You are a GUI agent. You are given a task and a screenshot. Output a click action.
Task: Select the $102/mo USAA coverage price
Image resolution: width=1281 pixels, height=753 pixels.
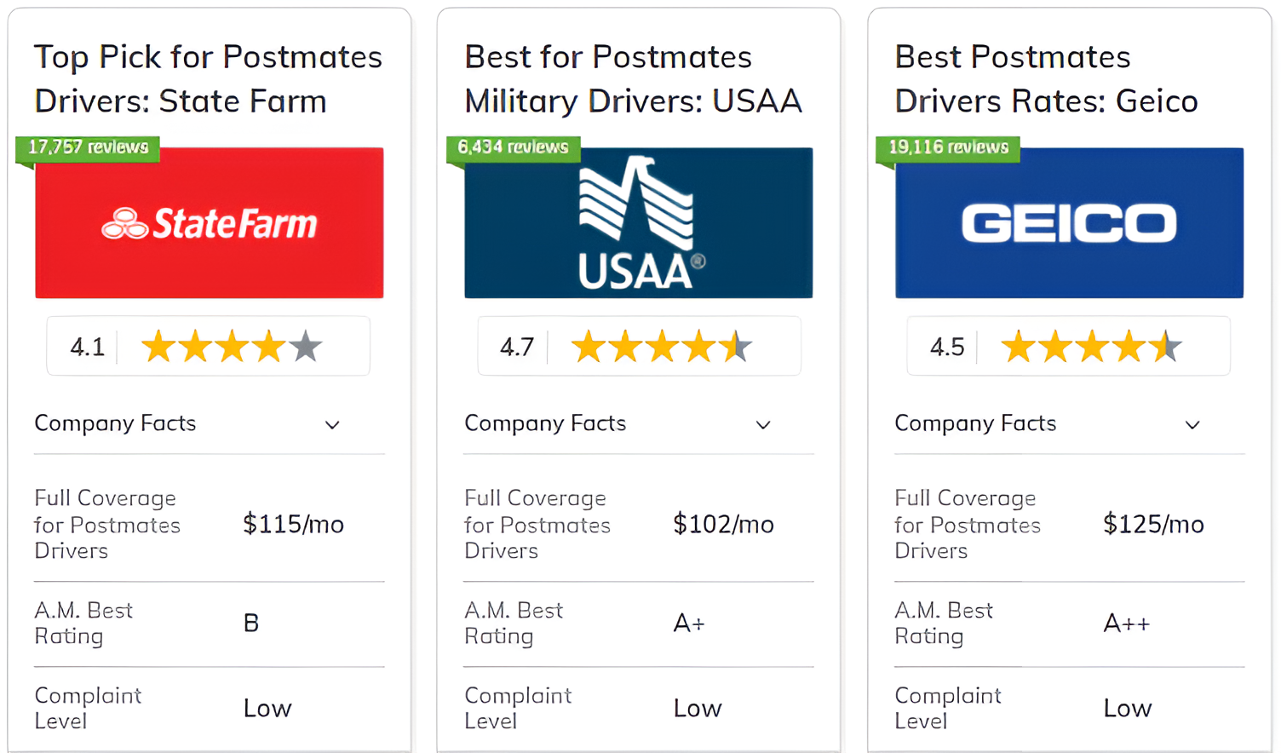pos(723,524)
